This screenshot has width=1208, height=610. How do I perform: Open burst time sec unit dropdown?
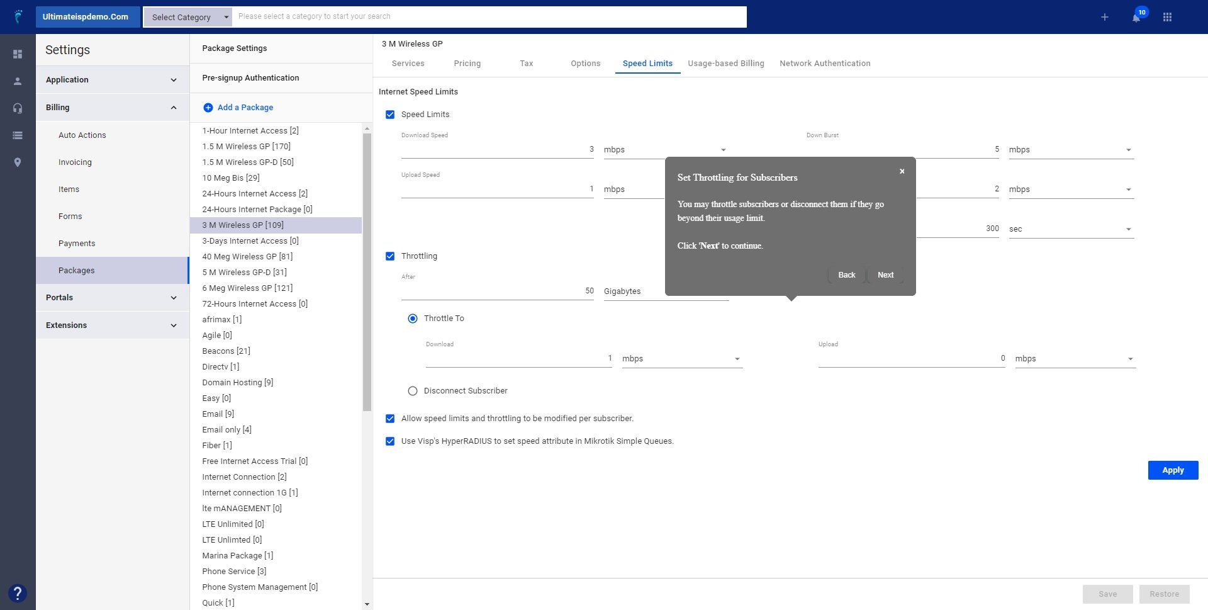click(1071, 229)
